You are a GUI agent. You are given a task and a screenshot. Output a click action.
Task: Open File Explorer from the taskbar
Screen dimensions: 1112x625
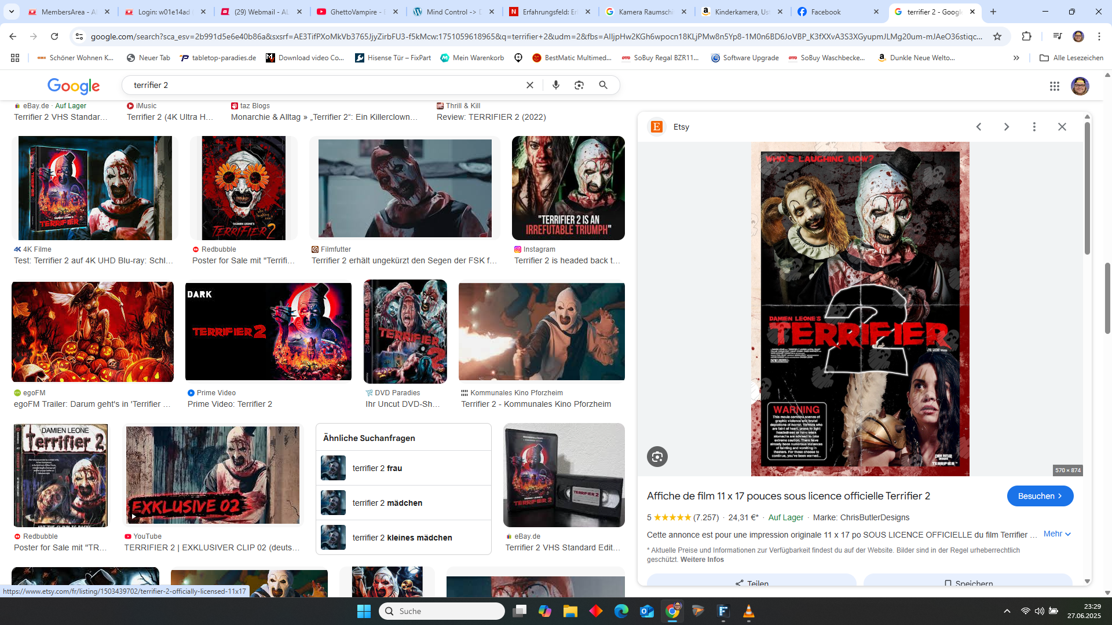[x=570, y=611]
